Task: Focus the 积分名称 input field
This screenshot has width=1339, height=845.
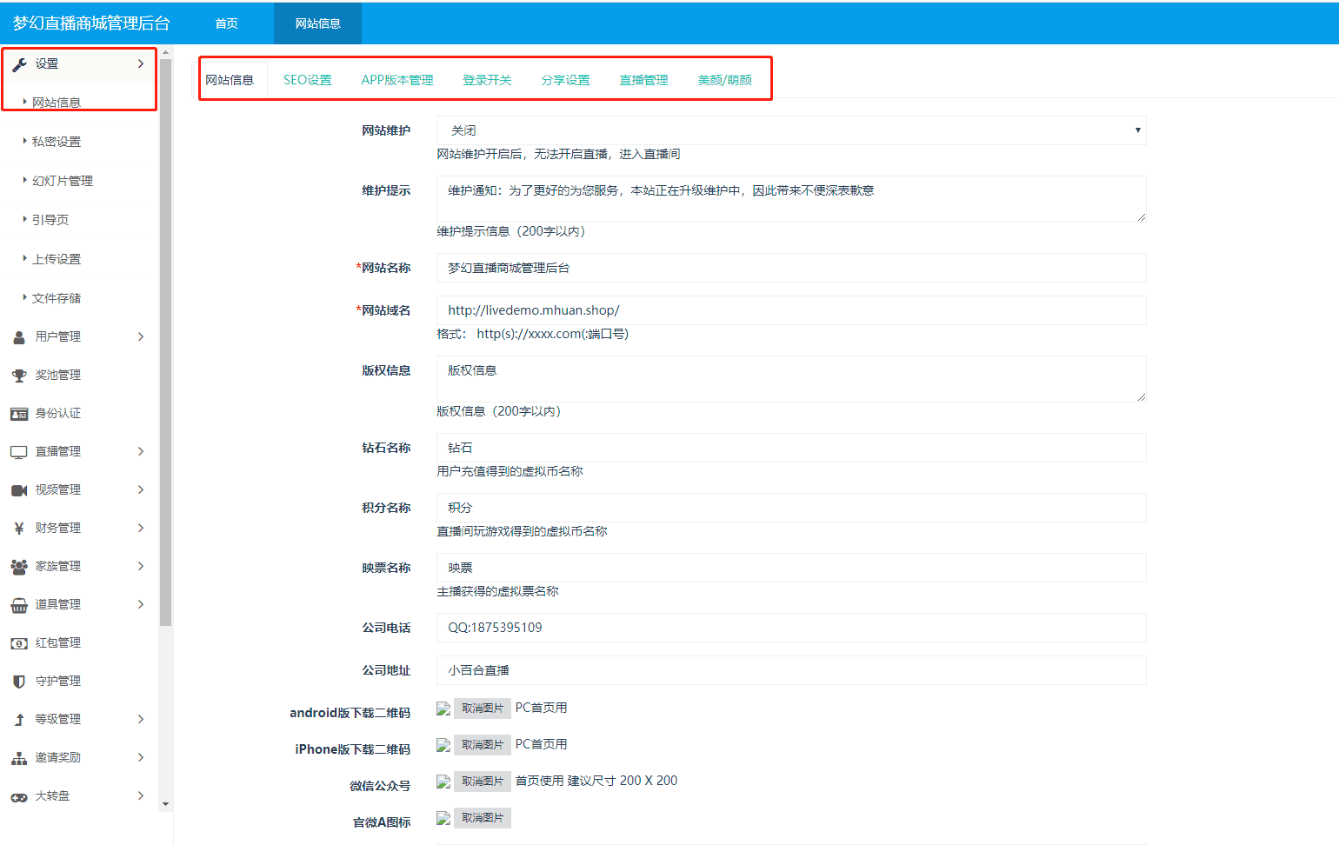Action: (x=791, y=508)
